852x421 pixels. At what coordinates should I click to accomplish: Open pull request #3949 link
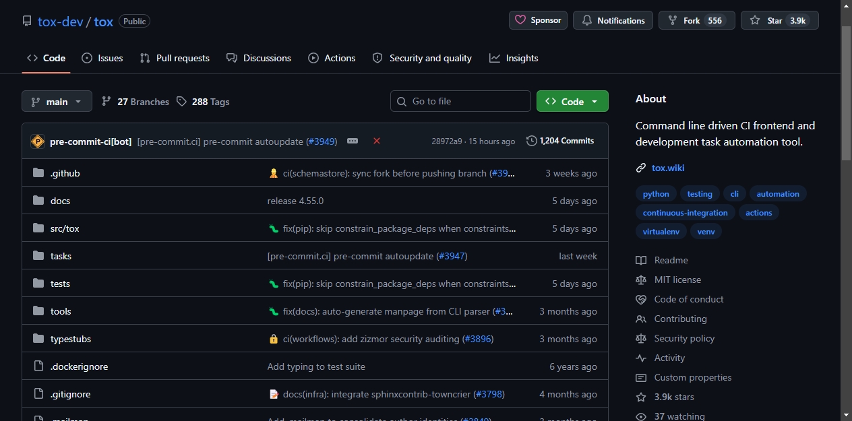pos(321,141)
